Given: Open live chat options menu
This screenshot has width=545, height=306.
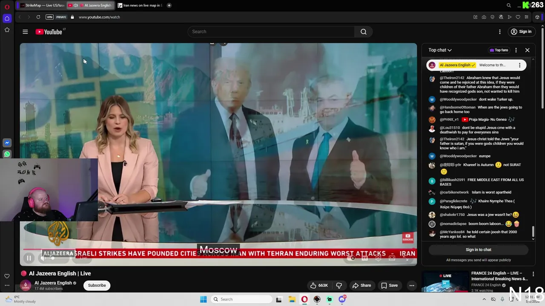Looking at the screenshot, I should pyautogui.click(x=516, y=50).
